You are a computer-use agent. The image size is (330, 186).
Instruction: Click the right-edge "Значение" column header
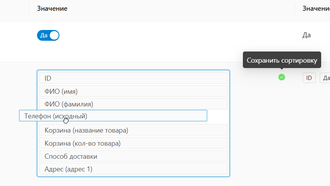click(x=316, y=8)
